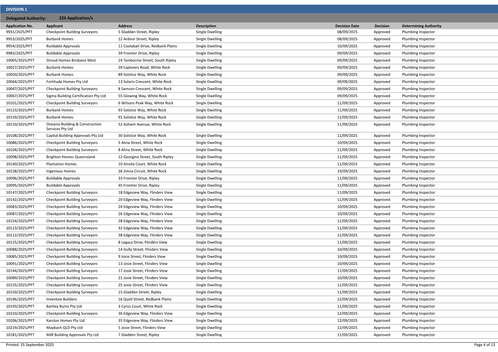This screenshot has height=352, width=498.
Task: Click address 13 Josie Street, Flinders View
Action: click(x=143, y=264)
